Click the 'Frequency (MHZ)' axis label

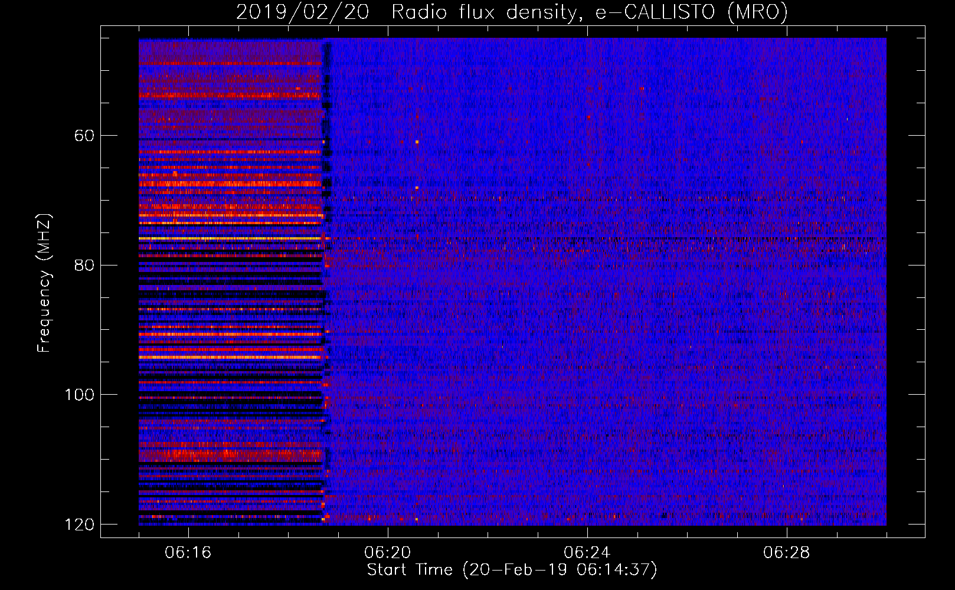44,283
